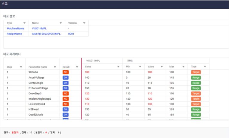This screenshot has height=138, width=229.
Task: Click Max column filter icon
Action: (183, 67)
